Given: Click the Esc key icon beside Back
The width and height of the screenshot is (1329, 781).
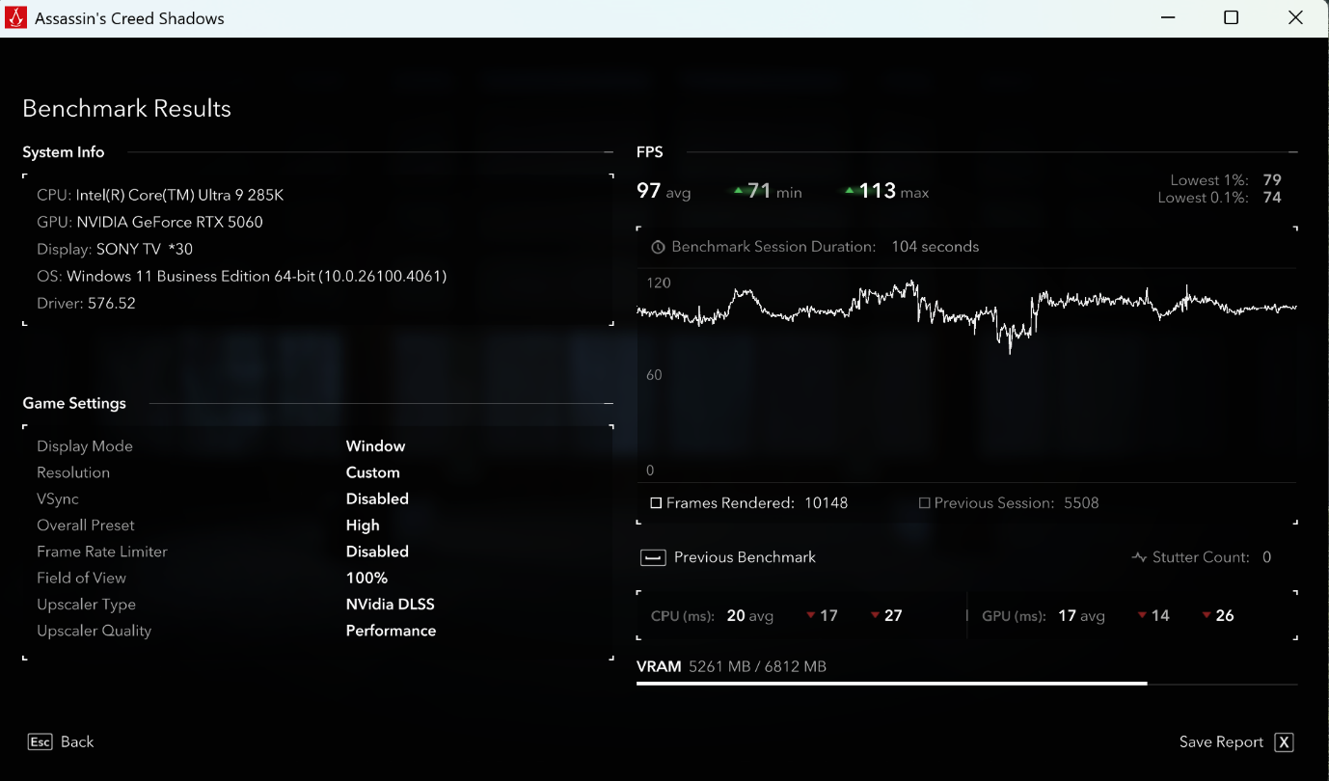Looking at the screenshot, I should pyautogui.click(x=40, y=741).
